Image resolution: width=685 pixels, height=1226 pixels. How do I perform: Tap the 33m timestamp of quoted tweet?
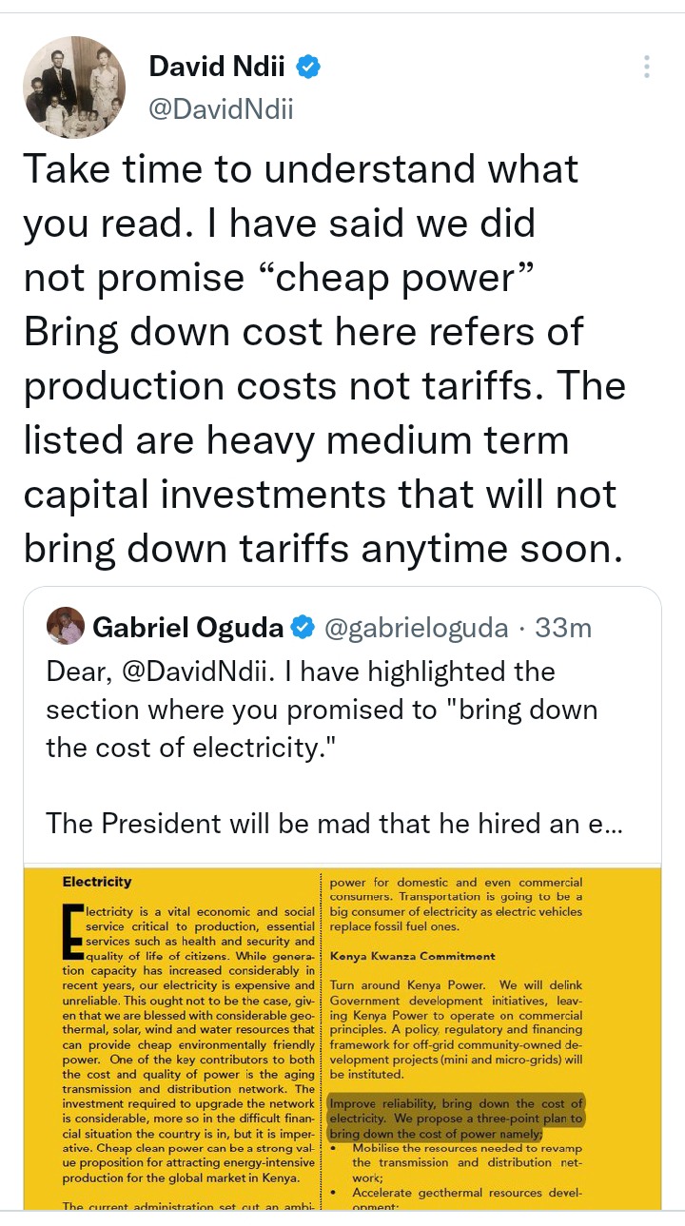click(563, 628)
